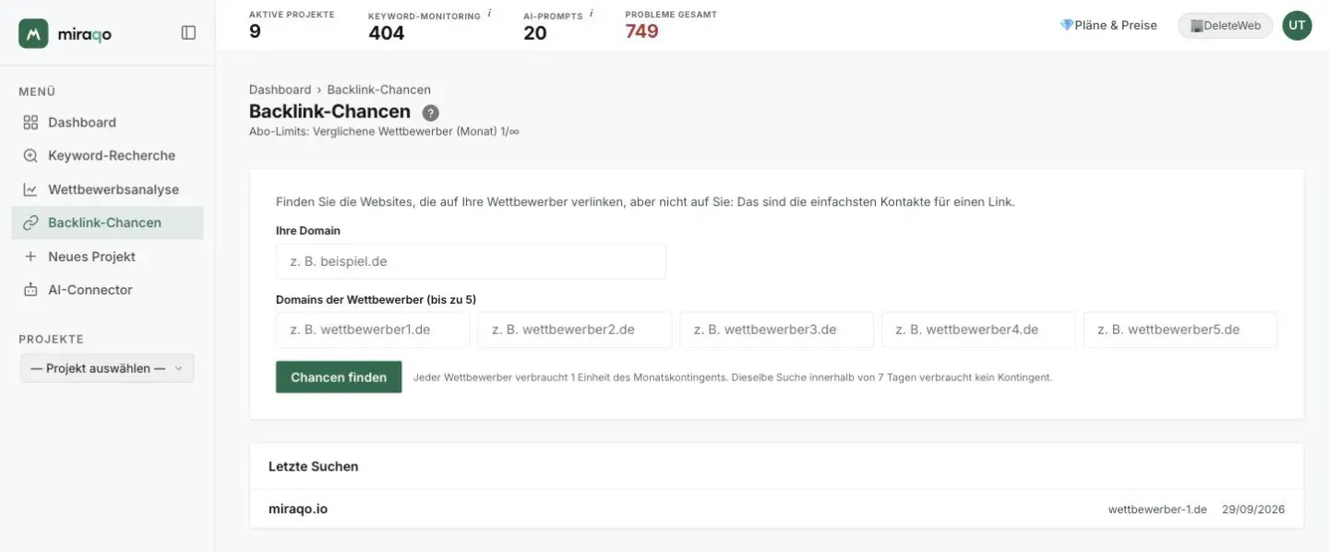
Task: Follow the Dashboard breadcrumb link
Action: [x=280, y=90]
